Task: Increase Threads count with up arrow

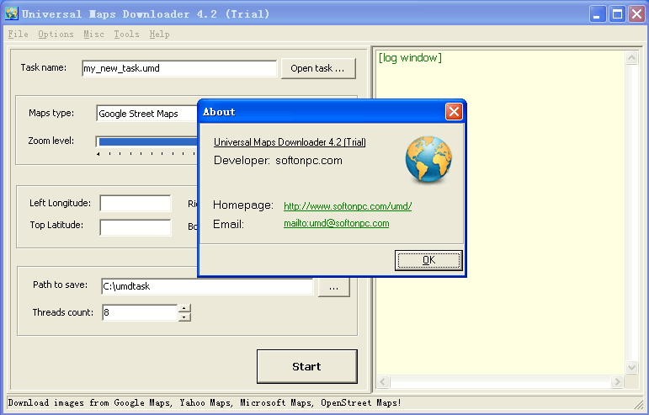Action: 184,308
